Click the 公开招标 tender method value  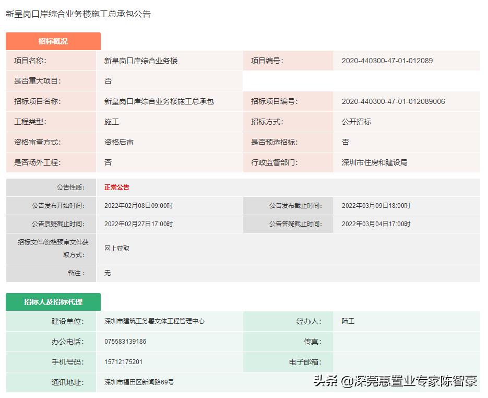[x=356, y=122]
